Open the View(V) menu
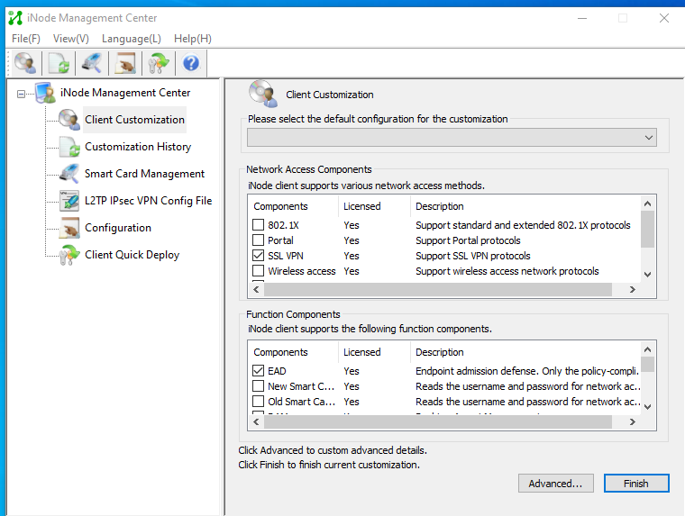685x516 pixels. (x=70, y=39)
